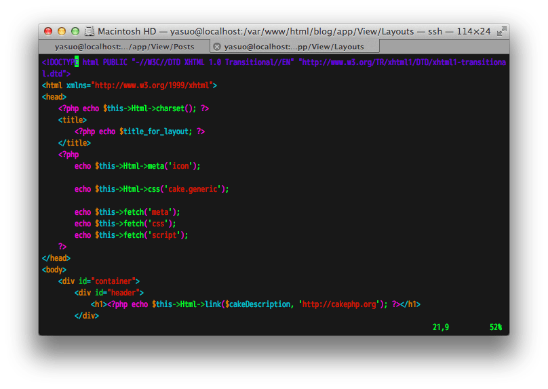This screenshot has height=389, width=548.
Task: Click the DOCTYPE html PUBLIC line
Action: tap(273, 62)
